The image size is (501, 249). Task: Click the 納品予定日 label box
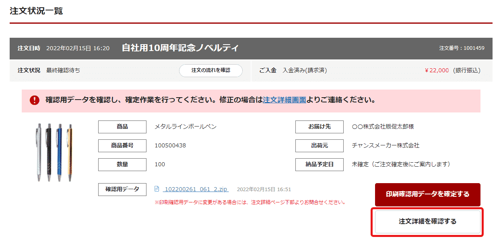tap(319, 165)
